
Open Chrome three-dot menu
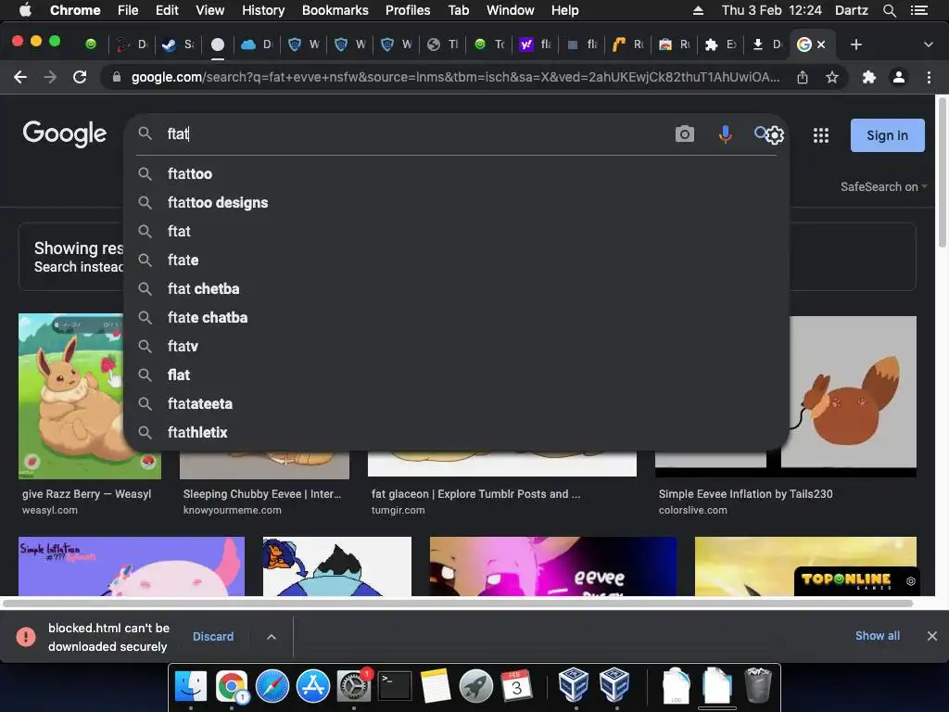[x=929, y=77]
